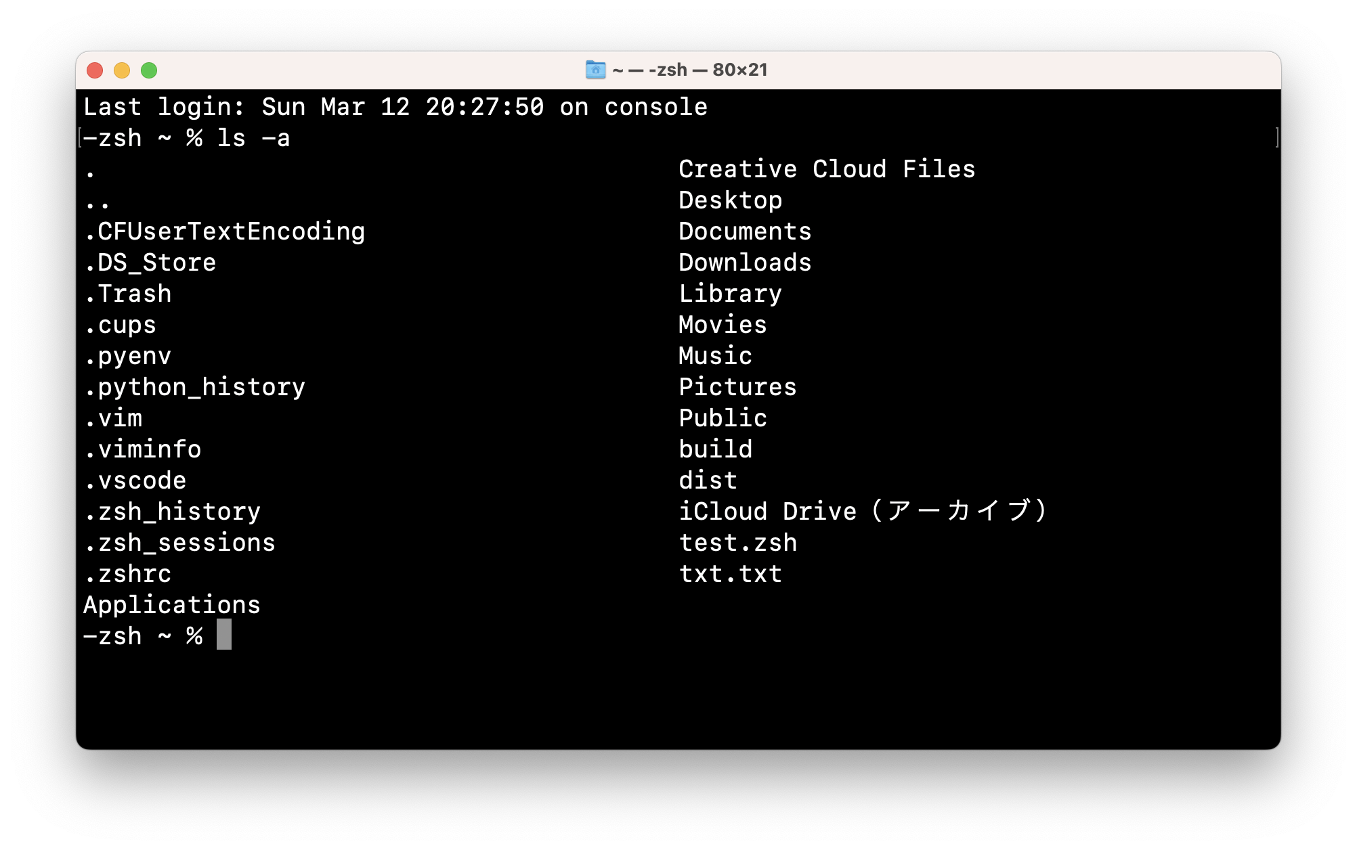Click the 'dist' entry

click(708, 480)
